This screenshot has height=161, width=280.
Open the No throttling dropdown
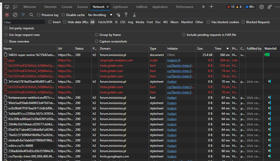point(100,15)
